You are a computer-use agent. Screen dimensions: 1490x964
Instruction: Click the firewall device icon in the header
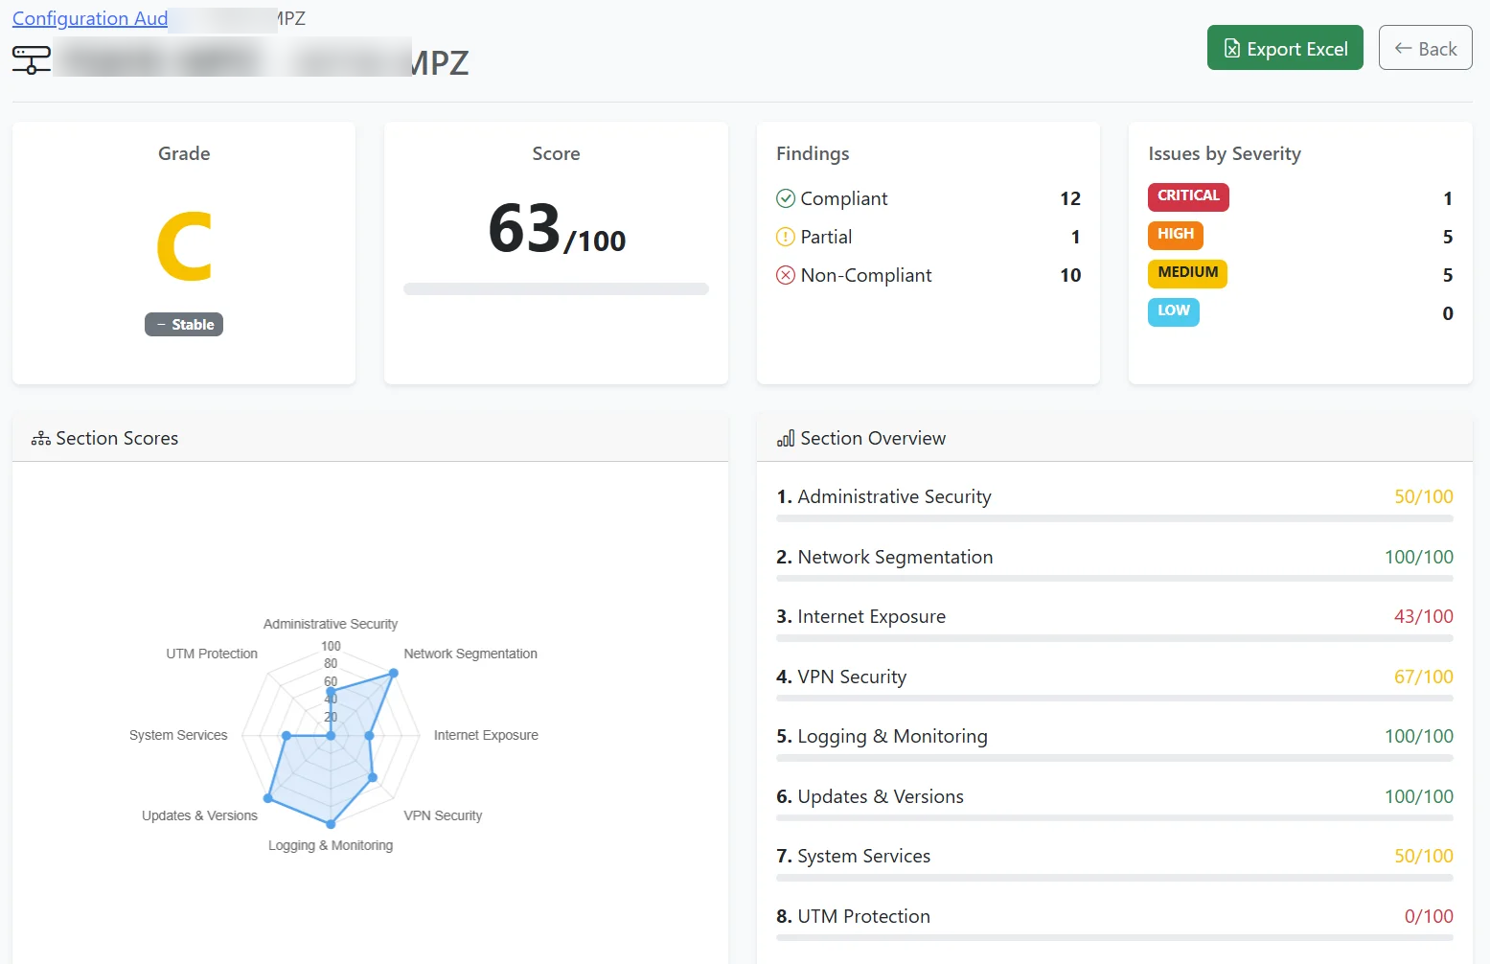coord(31,59)
